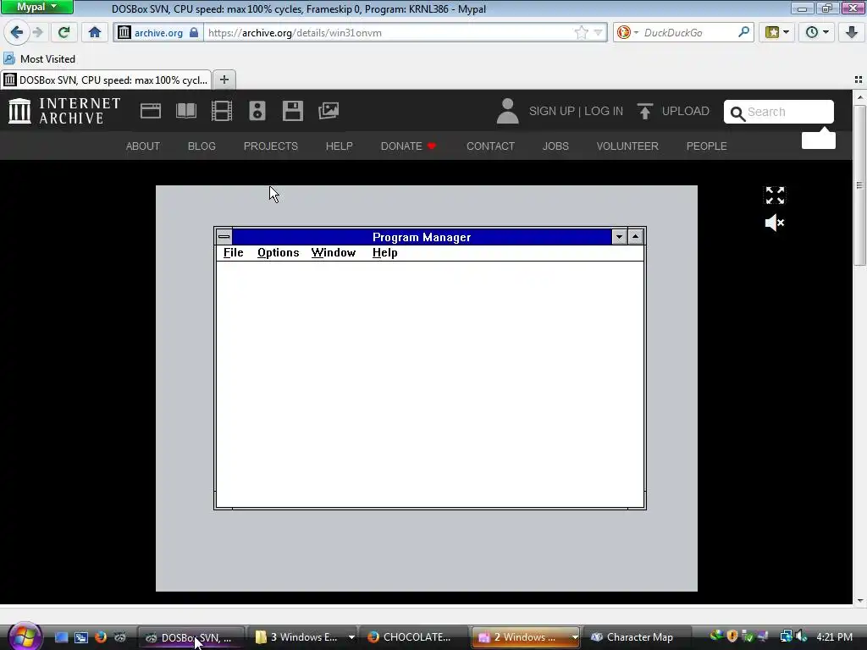The width and height of the screenshot is (867, 650).
Task: Launch Firefox from quick launch
Action: (101, 637)
